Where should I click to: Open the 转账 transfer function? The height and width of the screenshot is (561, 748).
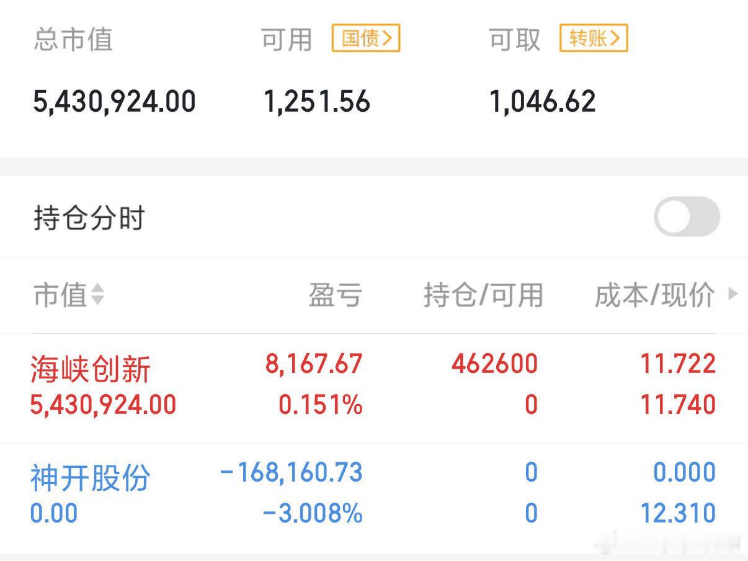point(593,38)
